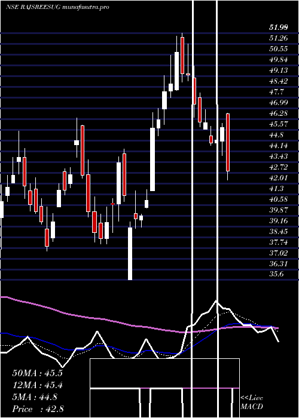Click the 51.98 price axis label
The image size is (299, 418).
279,27
